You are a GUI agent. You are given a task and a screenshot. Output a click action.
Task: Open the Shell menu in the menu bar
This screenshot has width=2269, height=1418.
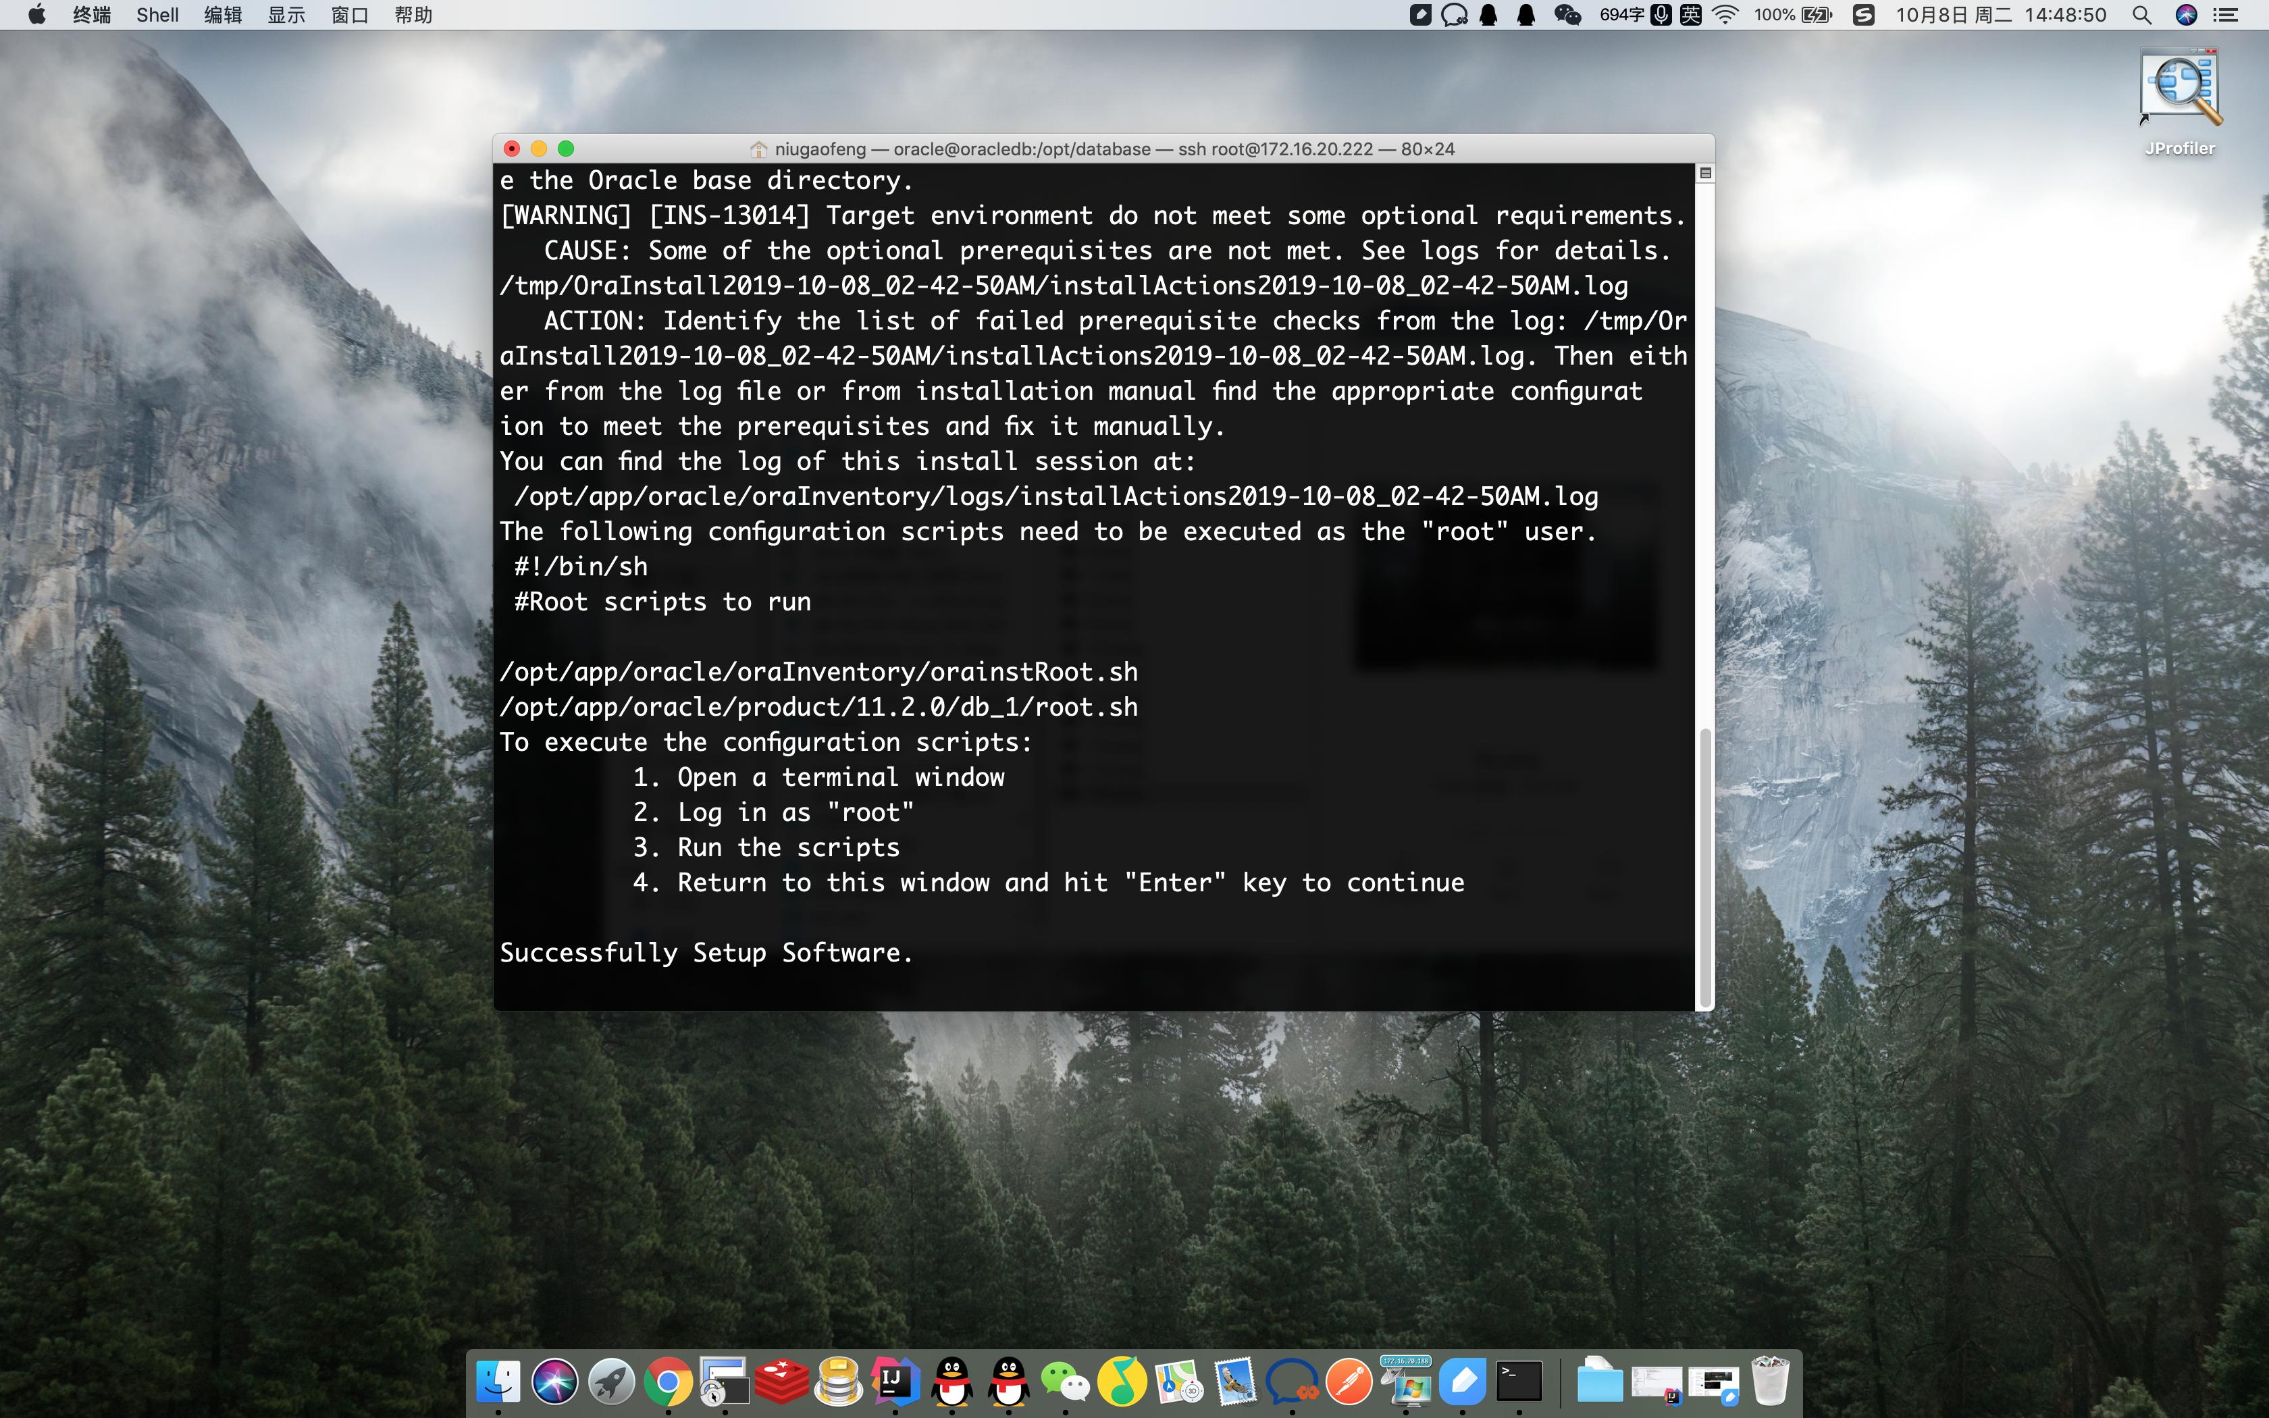click(157, 15)
